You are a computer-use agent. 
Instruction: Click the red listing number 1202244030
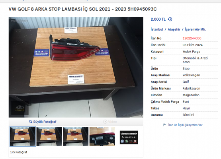192,38
